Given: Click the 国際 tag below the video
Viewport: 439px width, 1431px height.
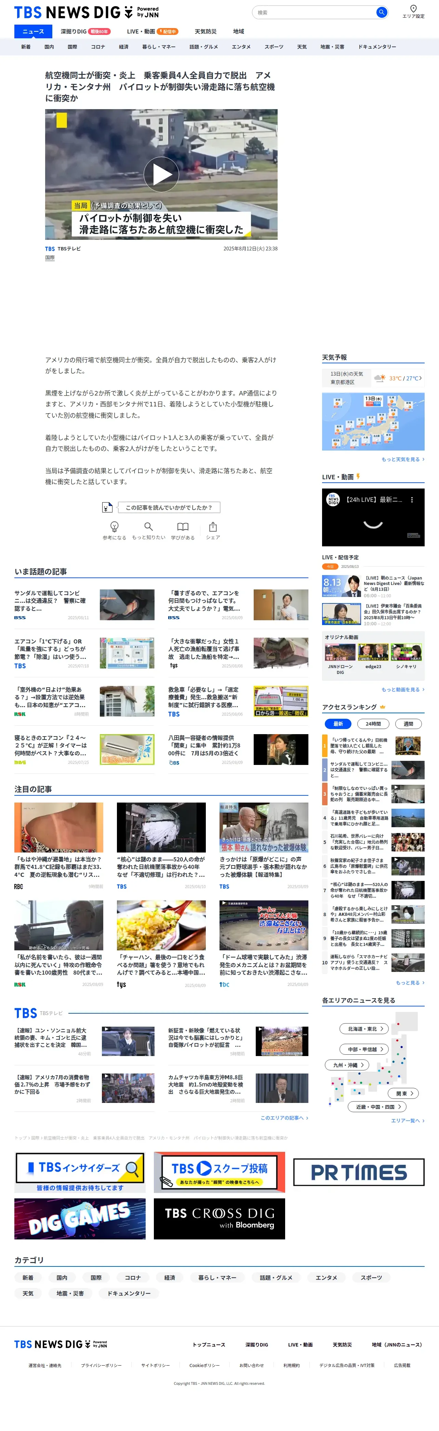Looking at the screenshot, I should pyautogui.click(x=50, y=258).
